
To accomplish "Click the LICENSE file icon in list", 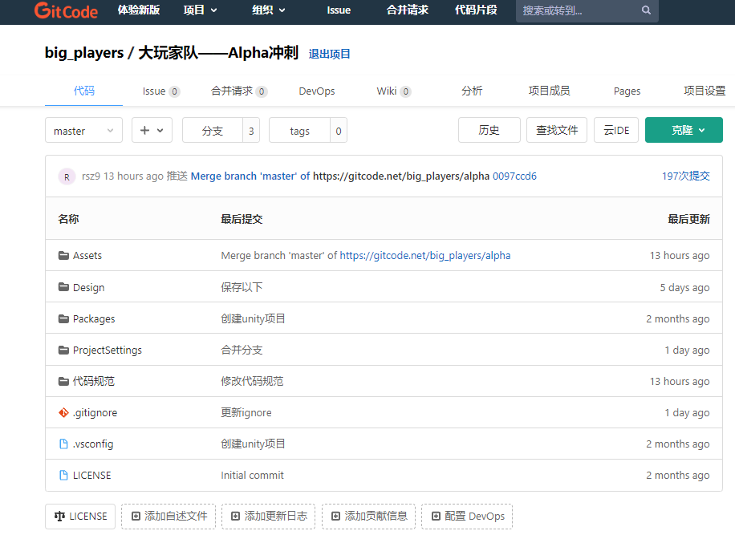I will [63, 476].
